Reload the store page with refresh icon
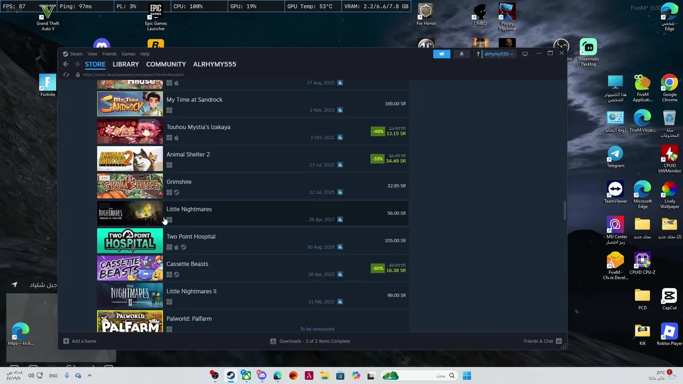This screenshot has height=384, width=683. click(66, 75)
